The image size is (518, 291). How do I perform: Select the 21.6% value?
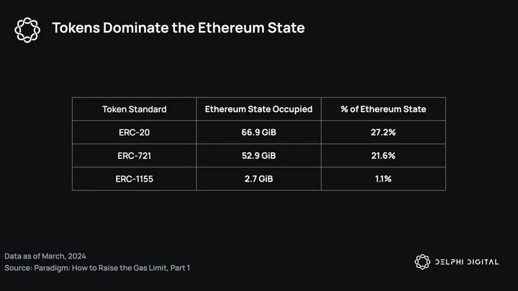coord(383,155)
